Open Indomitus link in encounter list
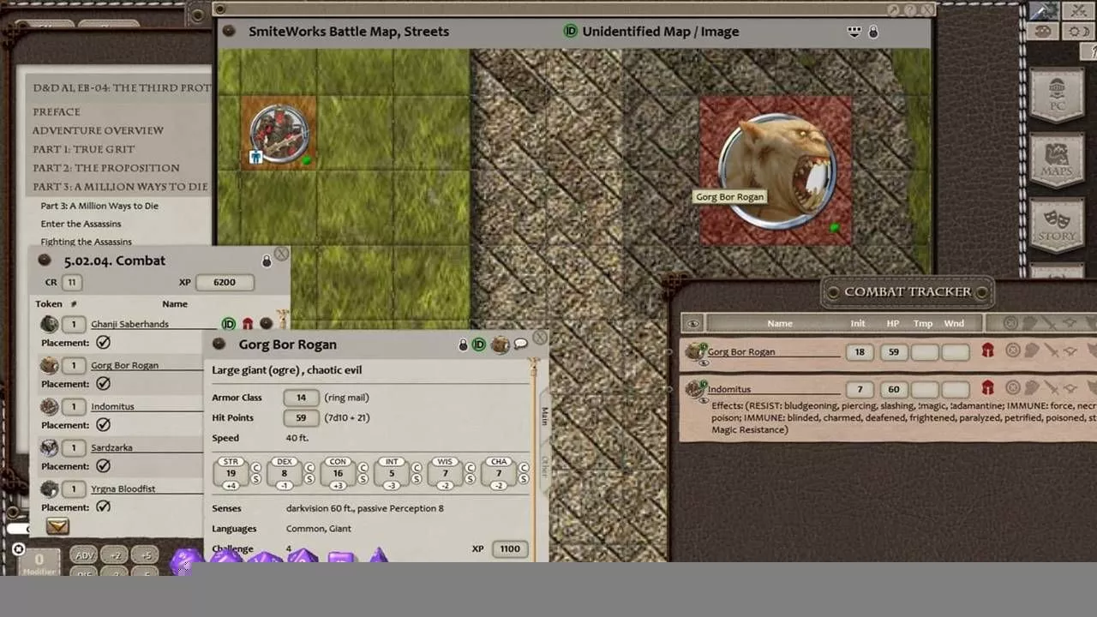The image size is (1097, 617). [x=113, y=406]
